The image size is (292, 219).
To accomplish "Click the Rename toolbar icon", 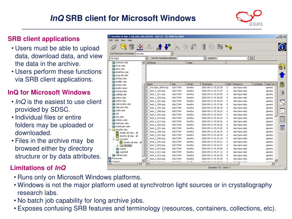I will point(149,47).
